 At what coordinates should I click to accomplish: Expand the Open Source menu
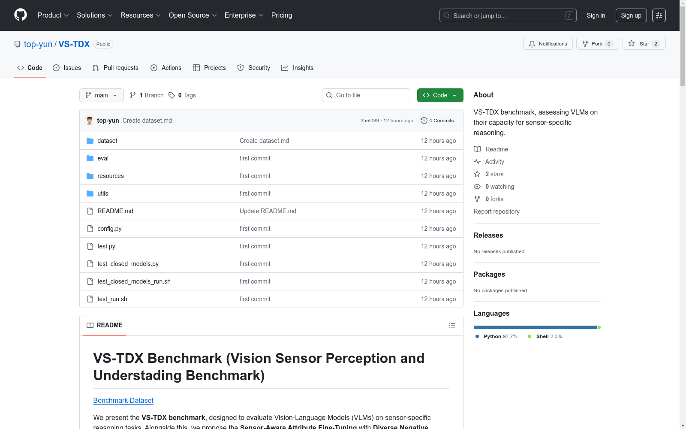click(x=193, y=15)
